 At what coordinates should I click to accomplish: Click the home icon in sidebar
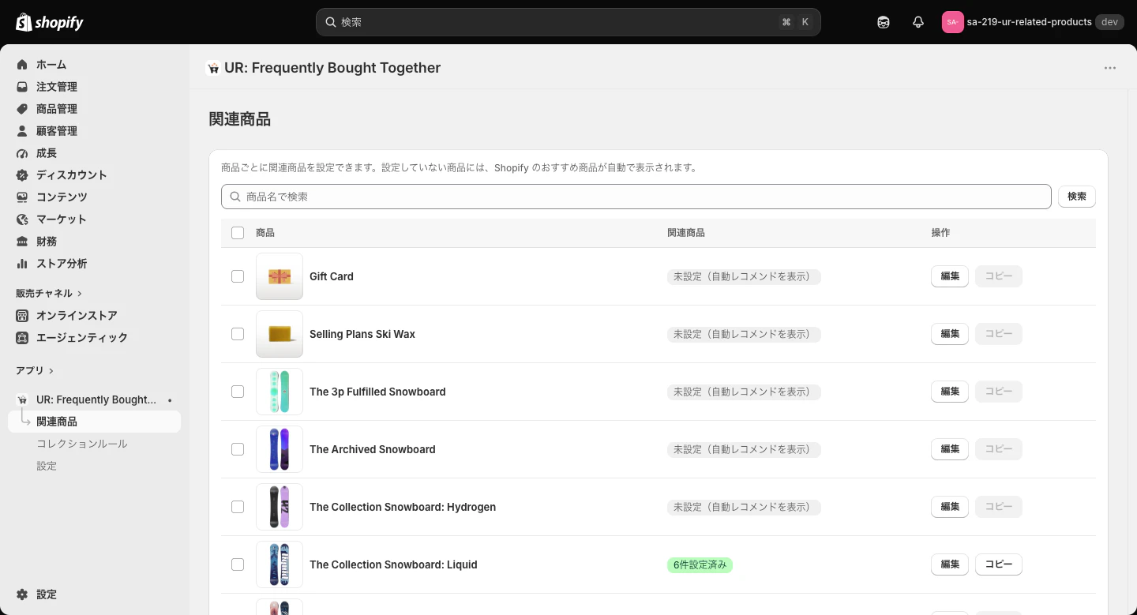coord(22,65)
